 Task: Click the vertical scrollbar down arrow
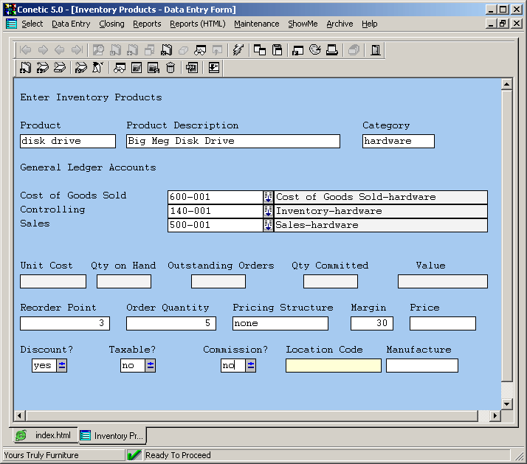tap(506, 404)
